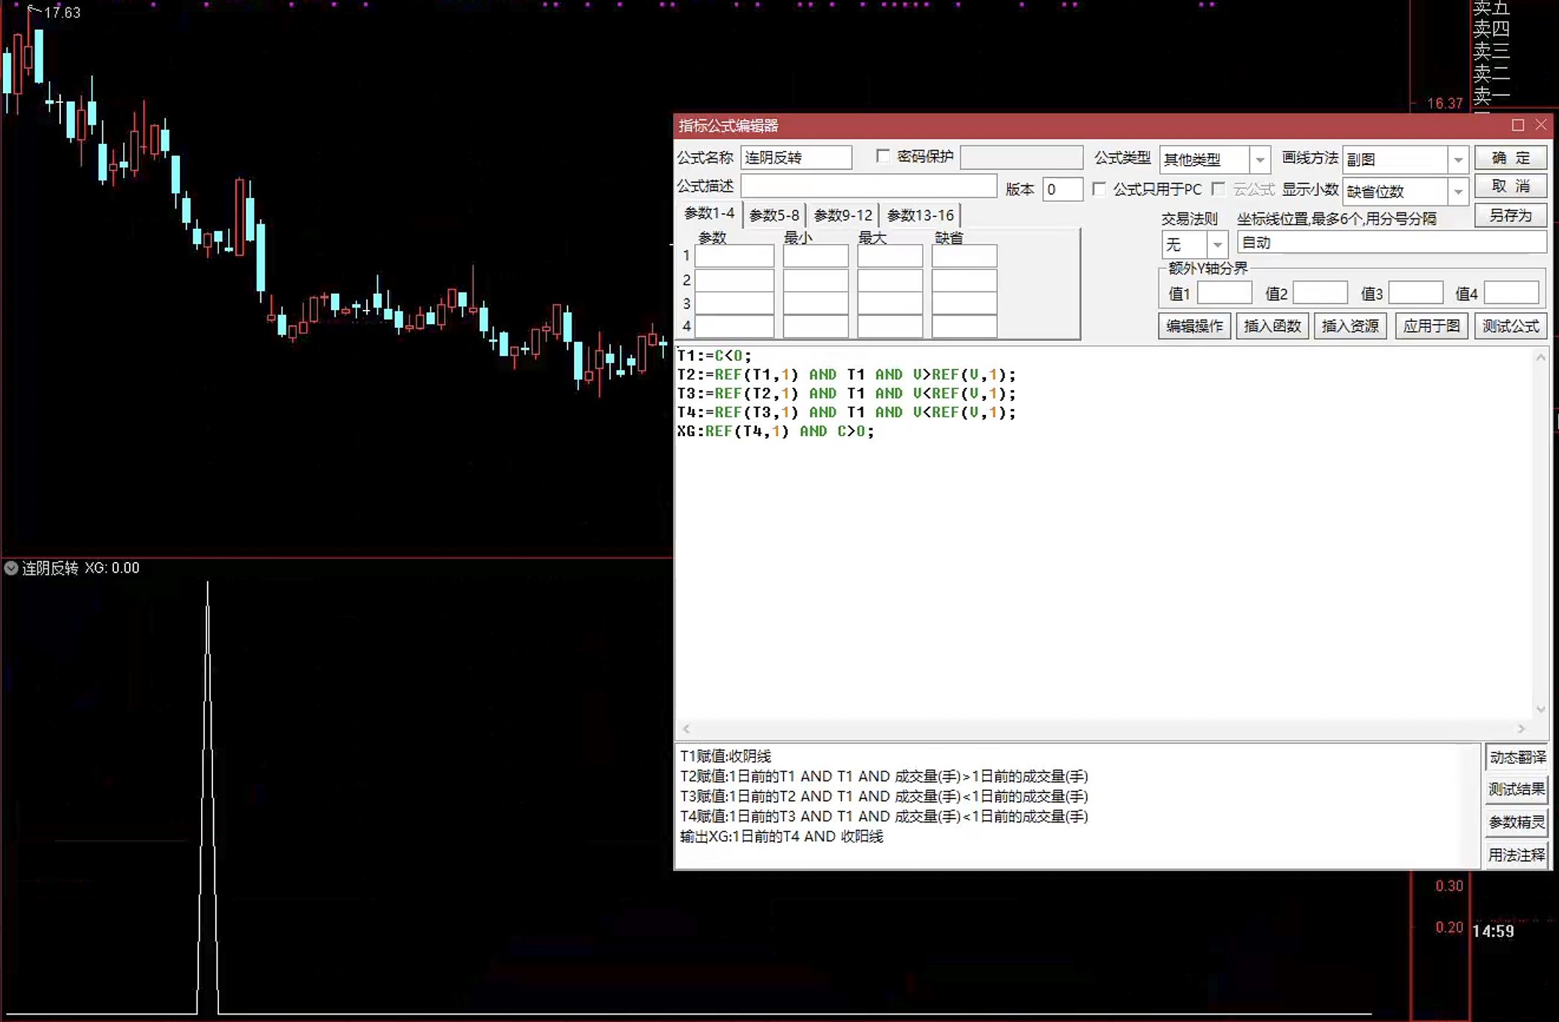
Task: Click code editor scroll left arrow
Action: (686, 729)
